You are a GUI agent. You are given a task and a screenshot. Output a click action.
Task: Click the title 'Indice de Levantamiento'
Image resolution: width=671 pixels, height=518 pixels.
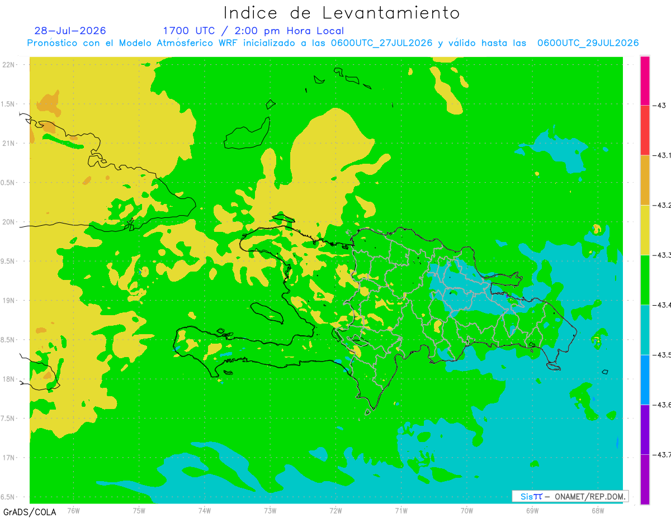point(342,12)
